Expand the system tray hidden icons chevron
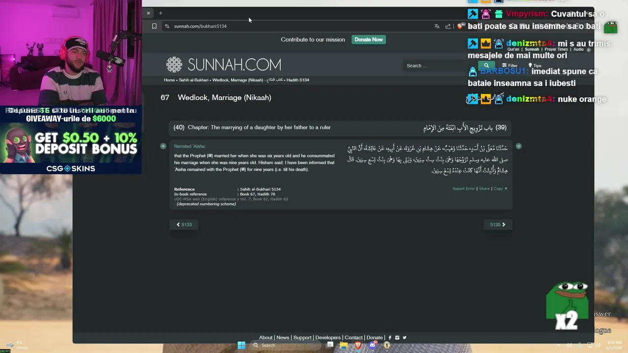The image size is (628, 353). 558,346
